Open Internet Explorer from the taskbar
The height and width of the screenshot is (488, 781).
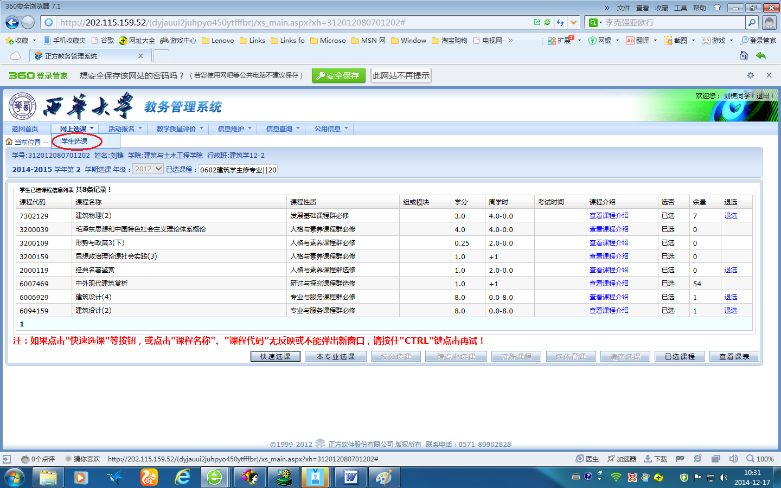[x=183, y=477]
